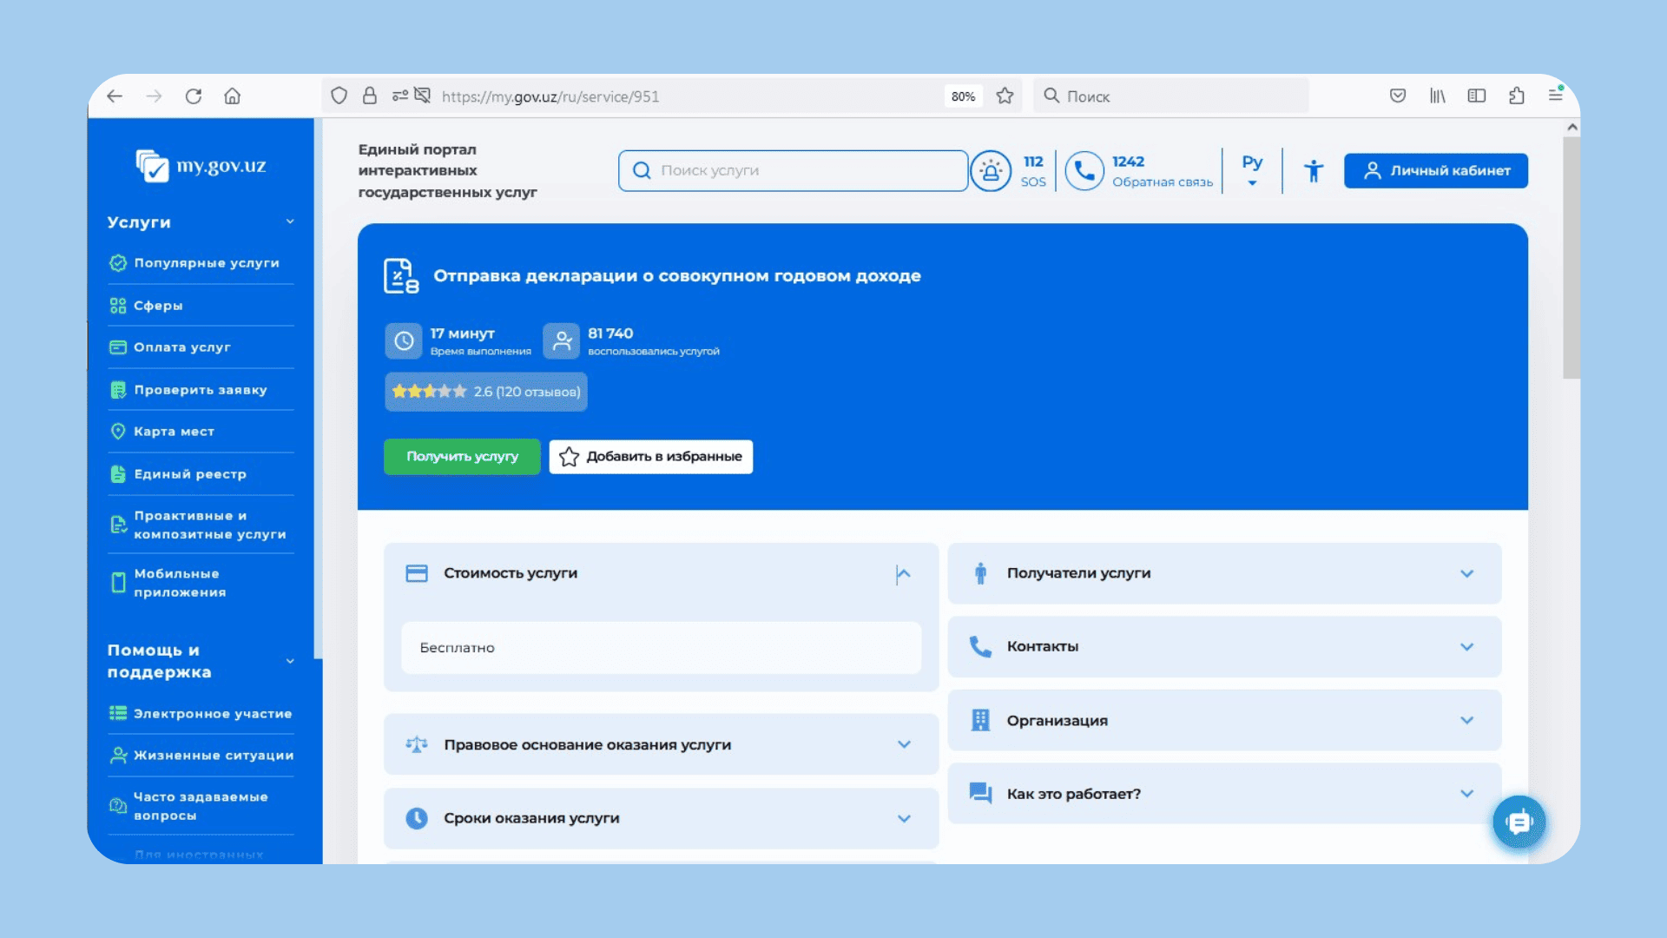
Task: Go to Проверить заявку menu item
Action: (x=200, y=390)
